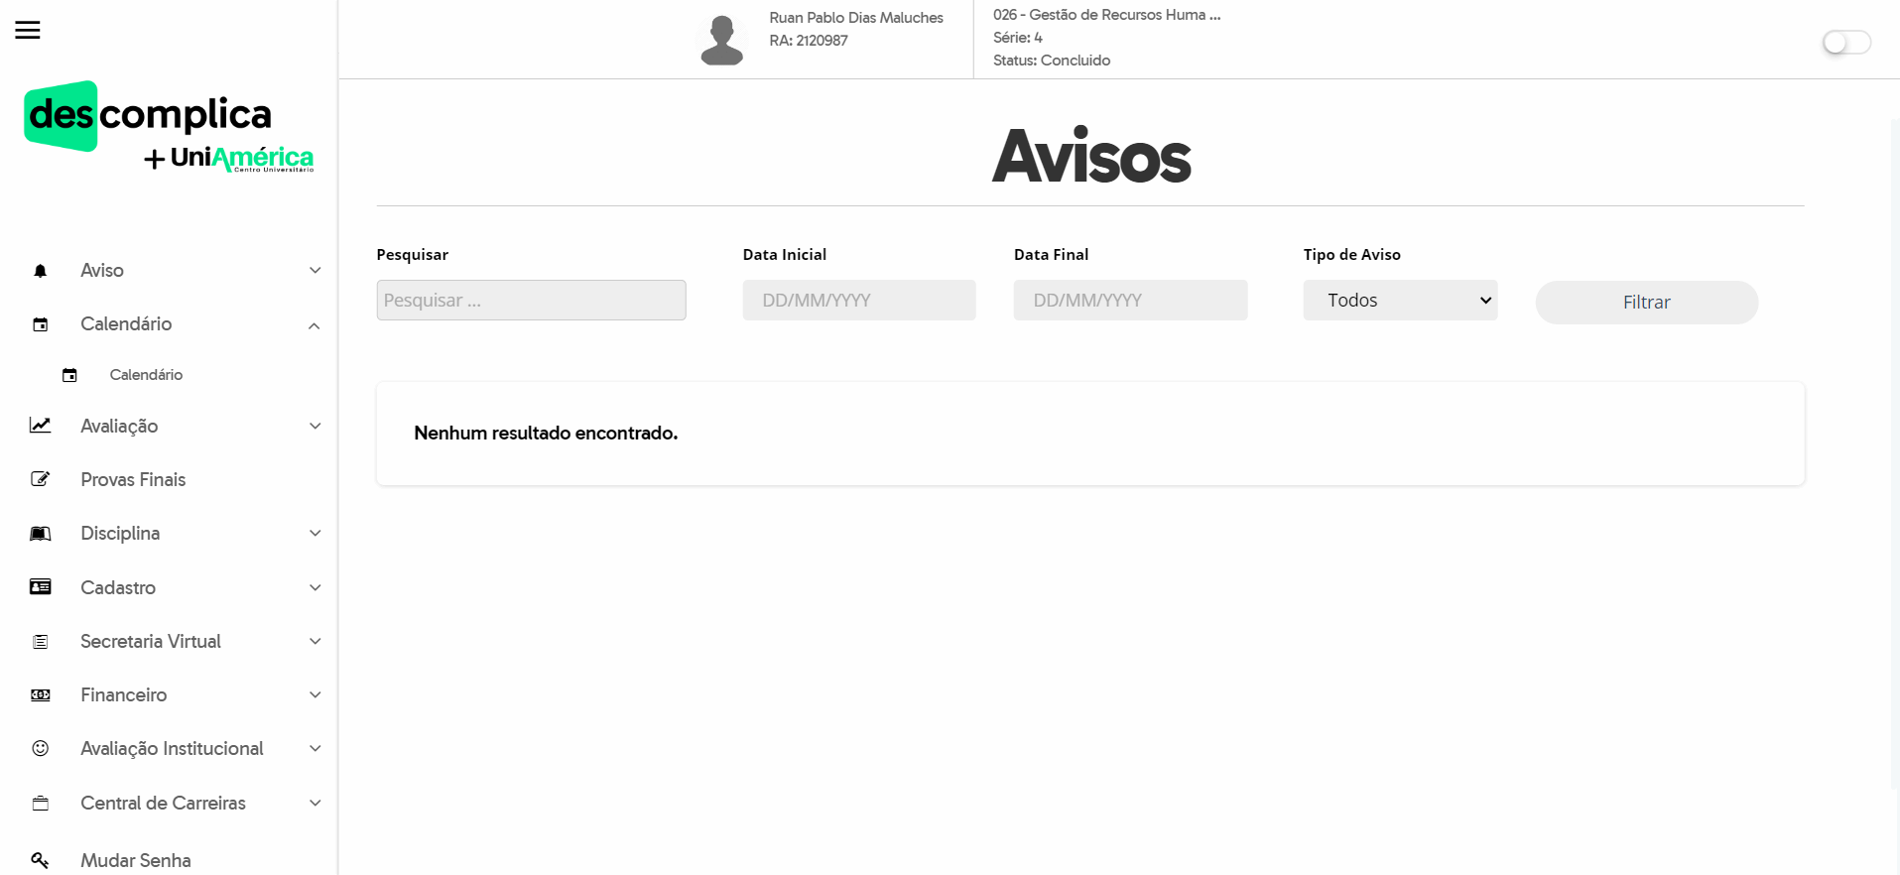This screenshot has height=875, width=1900.
Task: Expand the Secretaria Virtual chevron
Action: (315, 641)
